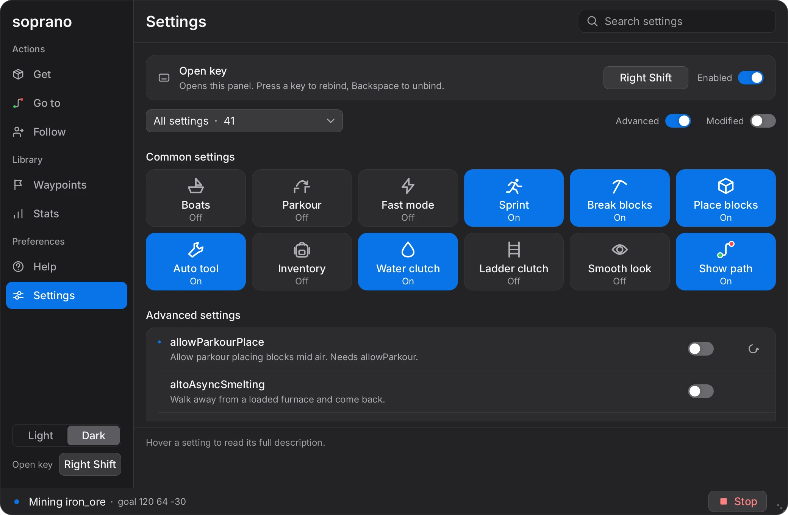Enable the Inventory tile
The height and width of the screenshot is (515, 788).
pyautogui.click(x=302, y=262)
